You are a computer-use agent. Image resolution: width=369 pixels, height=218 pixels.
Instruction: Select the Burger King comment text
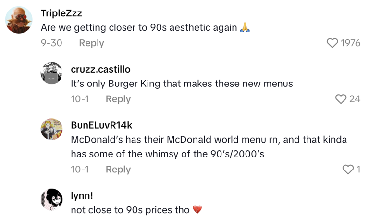point(182,84)
